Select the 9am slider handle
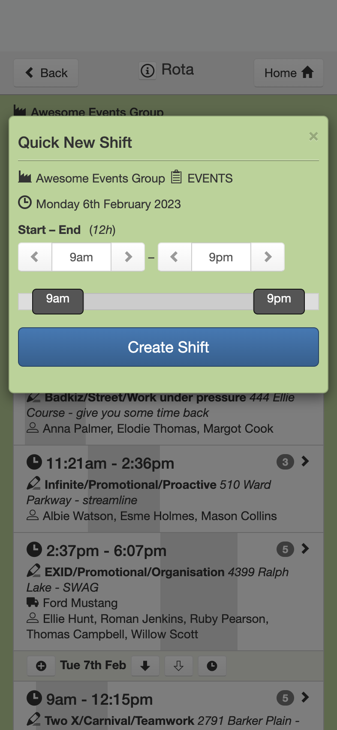The image size is (337, 730). pos(58,302)
